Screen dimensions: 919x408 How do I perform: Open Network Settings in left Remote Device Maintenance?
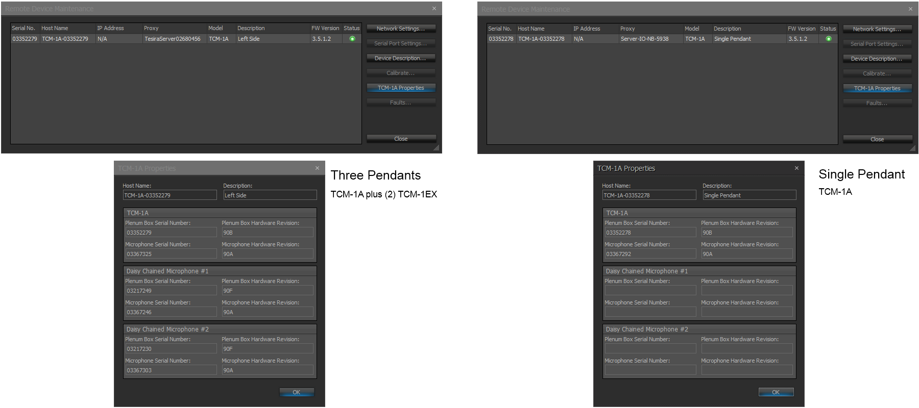[401, 29]
